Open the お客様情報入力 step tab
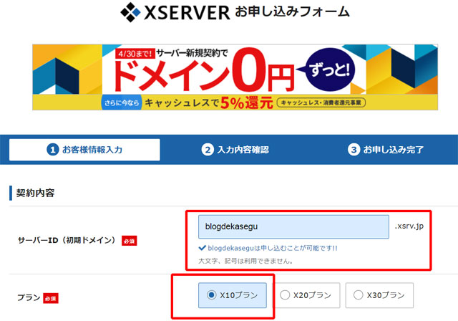This screenshot has height=321, width=458. point(84,150)
